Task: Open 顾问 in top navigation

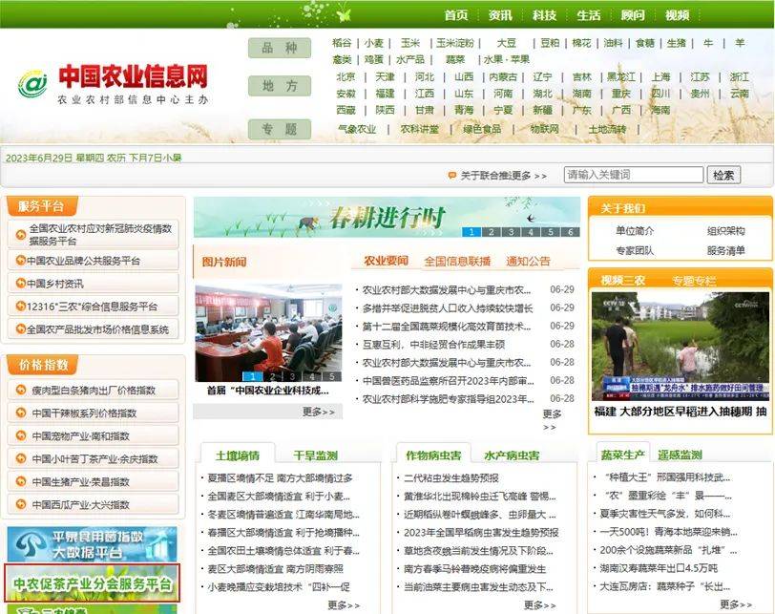Action: point(633,15)
